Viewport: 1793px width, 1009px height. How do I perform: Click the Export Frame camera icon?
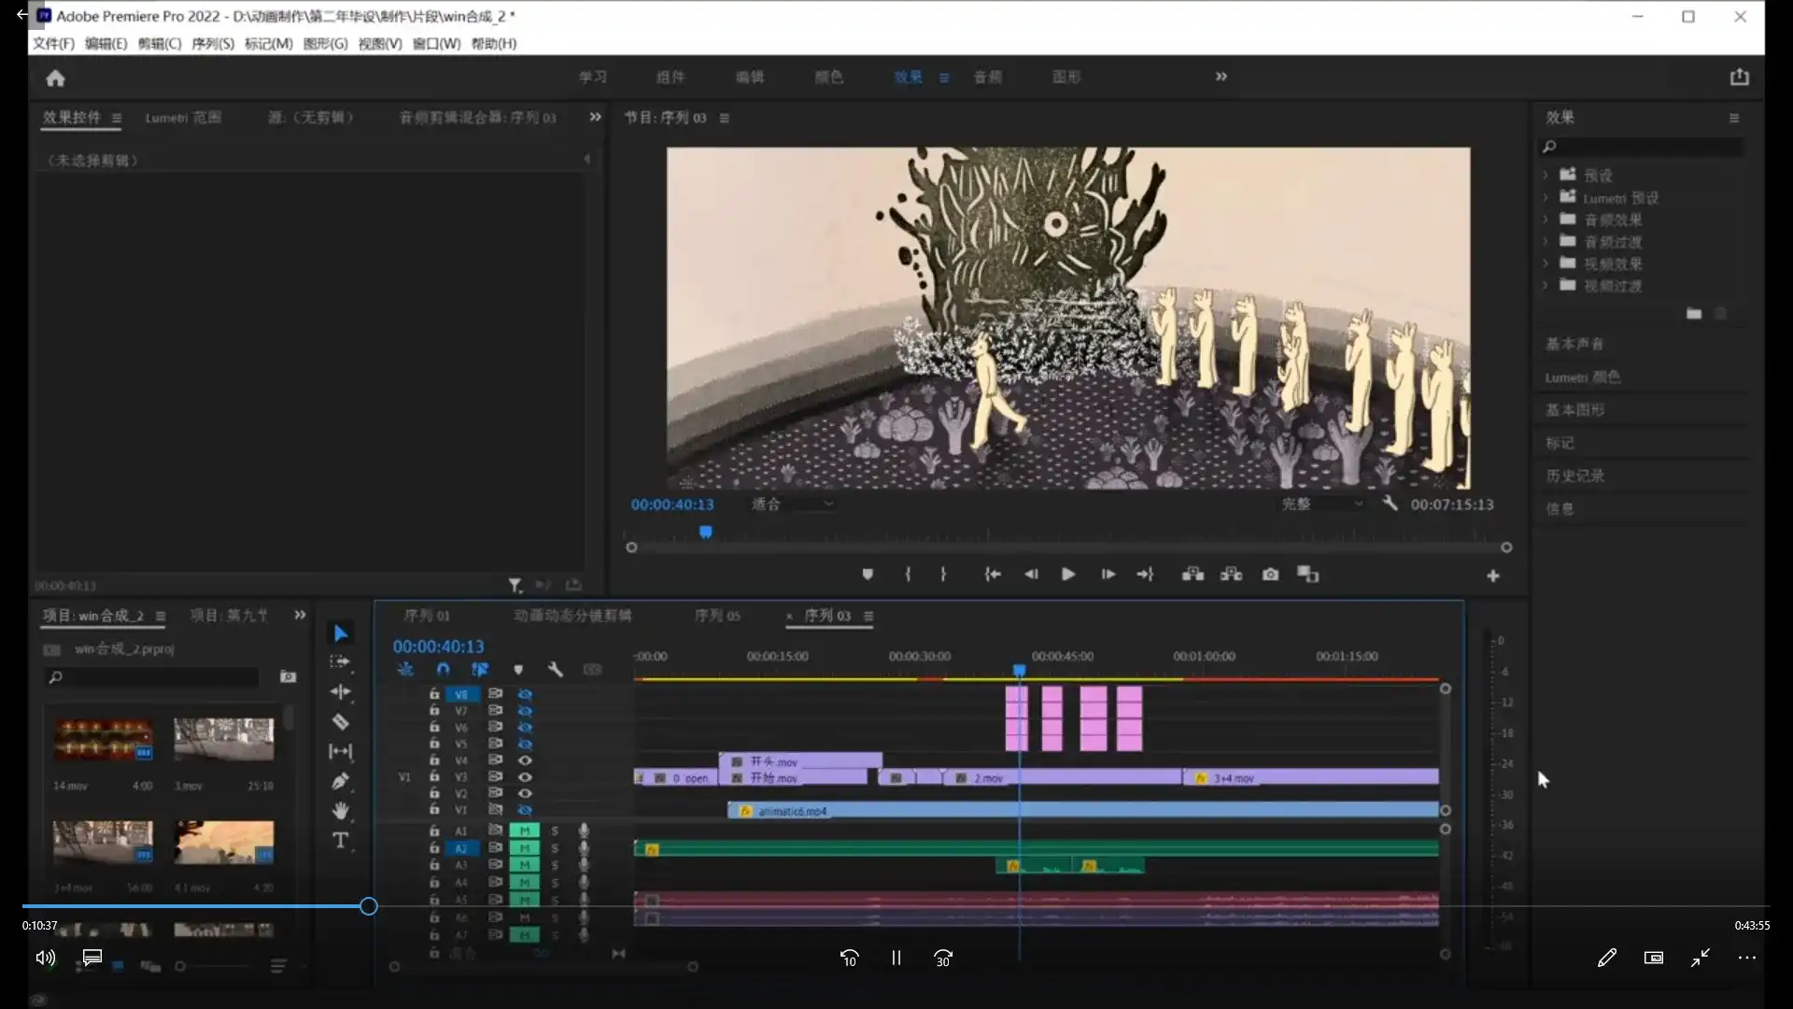pyautogui.click(x=1270, y=575)
